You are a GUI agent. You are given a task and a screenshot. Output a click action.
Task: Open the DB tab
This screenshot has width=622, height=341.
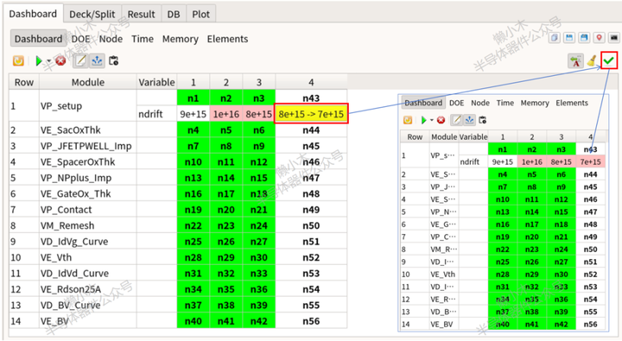click(x=174, y=15)
